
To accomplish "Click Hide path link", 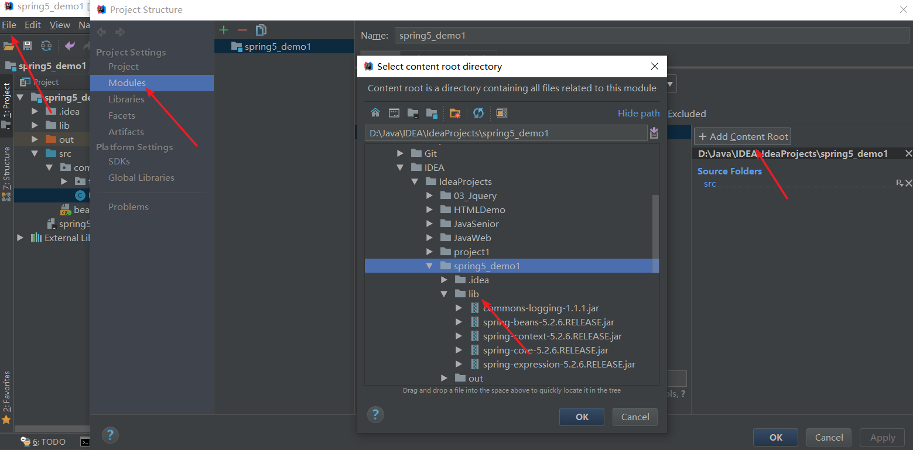I will (638, 113).
